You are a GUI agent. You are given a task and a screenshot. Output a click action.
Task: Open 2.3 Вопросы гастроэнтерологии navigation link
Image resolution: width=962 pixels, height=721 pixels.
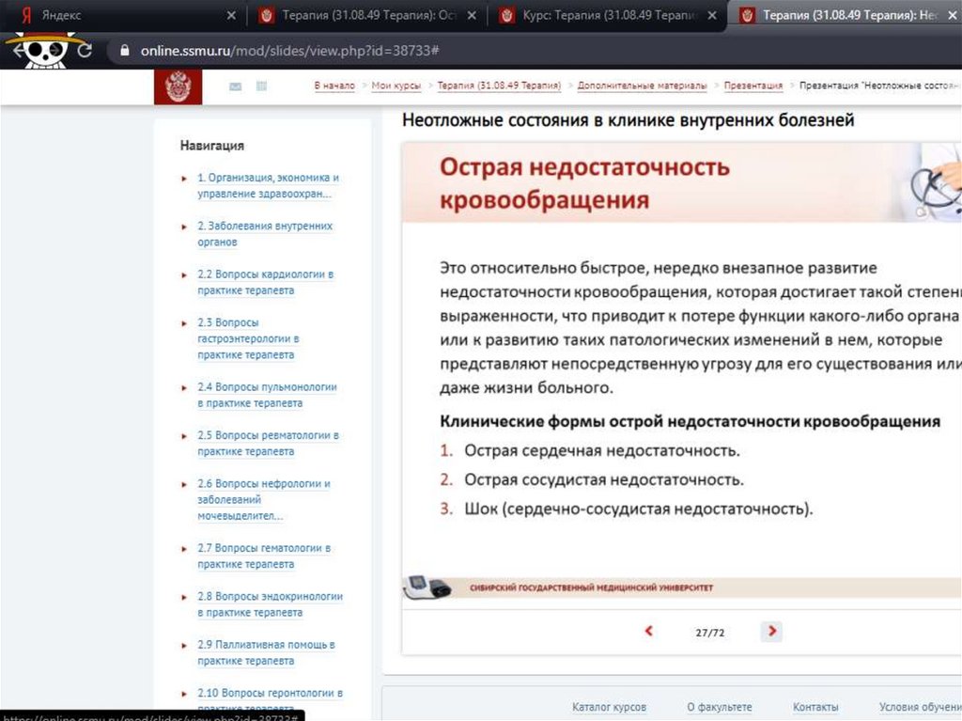click(x=248, y=338)
